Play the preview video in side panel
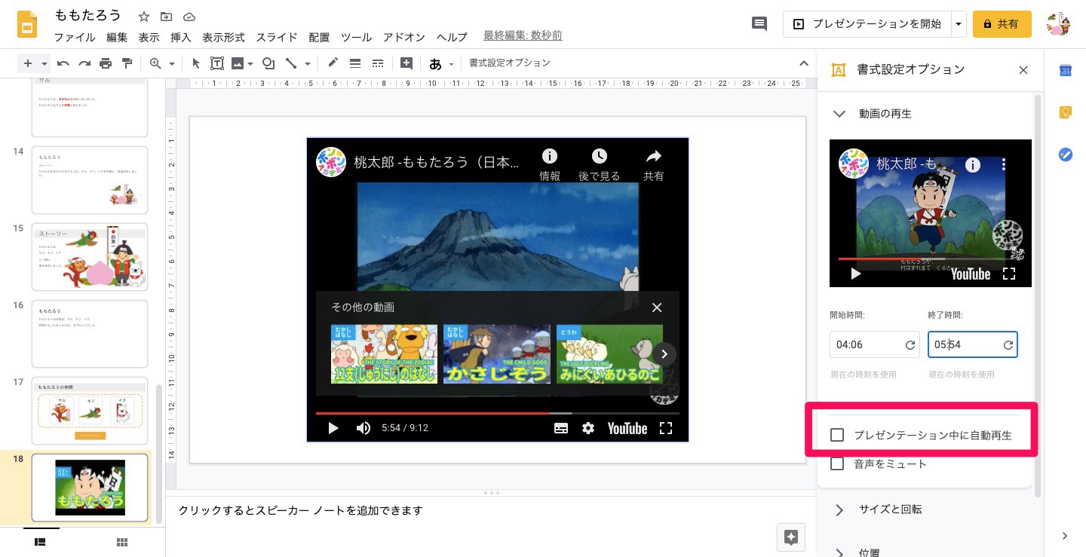This screenshot has height=557, width=1086. tap(855, 274)
